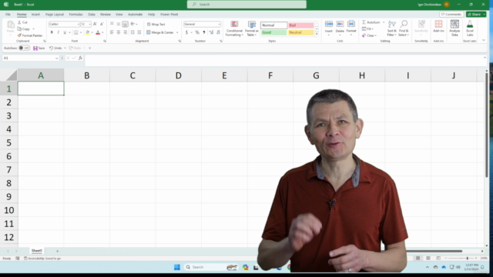Switch to the Formulas tab

click(75, 15)
